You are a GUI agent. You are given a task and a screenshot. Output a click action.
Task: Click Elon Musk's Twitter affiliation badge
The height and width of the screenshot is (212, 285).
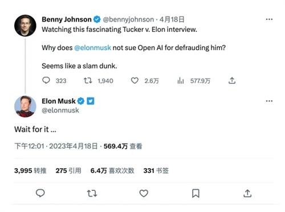click(x=91, y=101)
